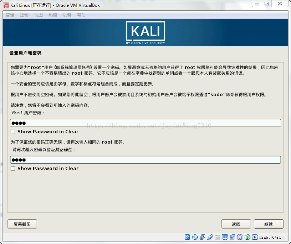
Task: Click the USB devices status icon
Action: tap(210, 237)
